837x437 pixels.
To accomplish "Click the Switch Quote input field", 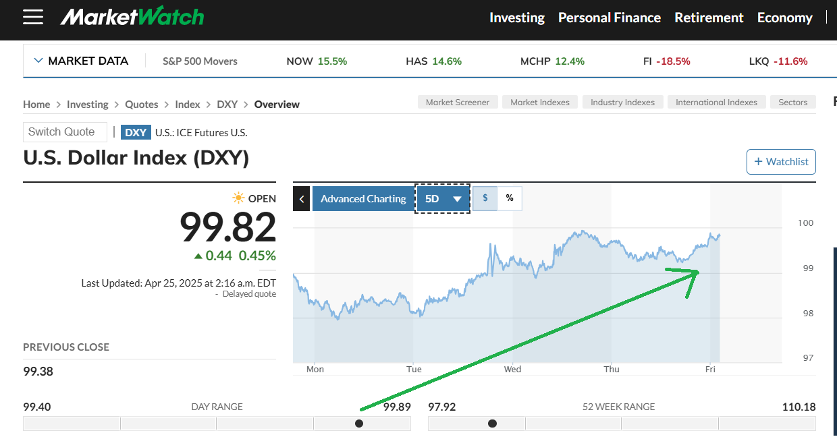I will coord(65,132).
